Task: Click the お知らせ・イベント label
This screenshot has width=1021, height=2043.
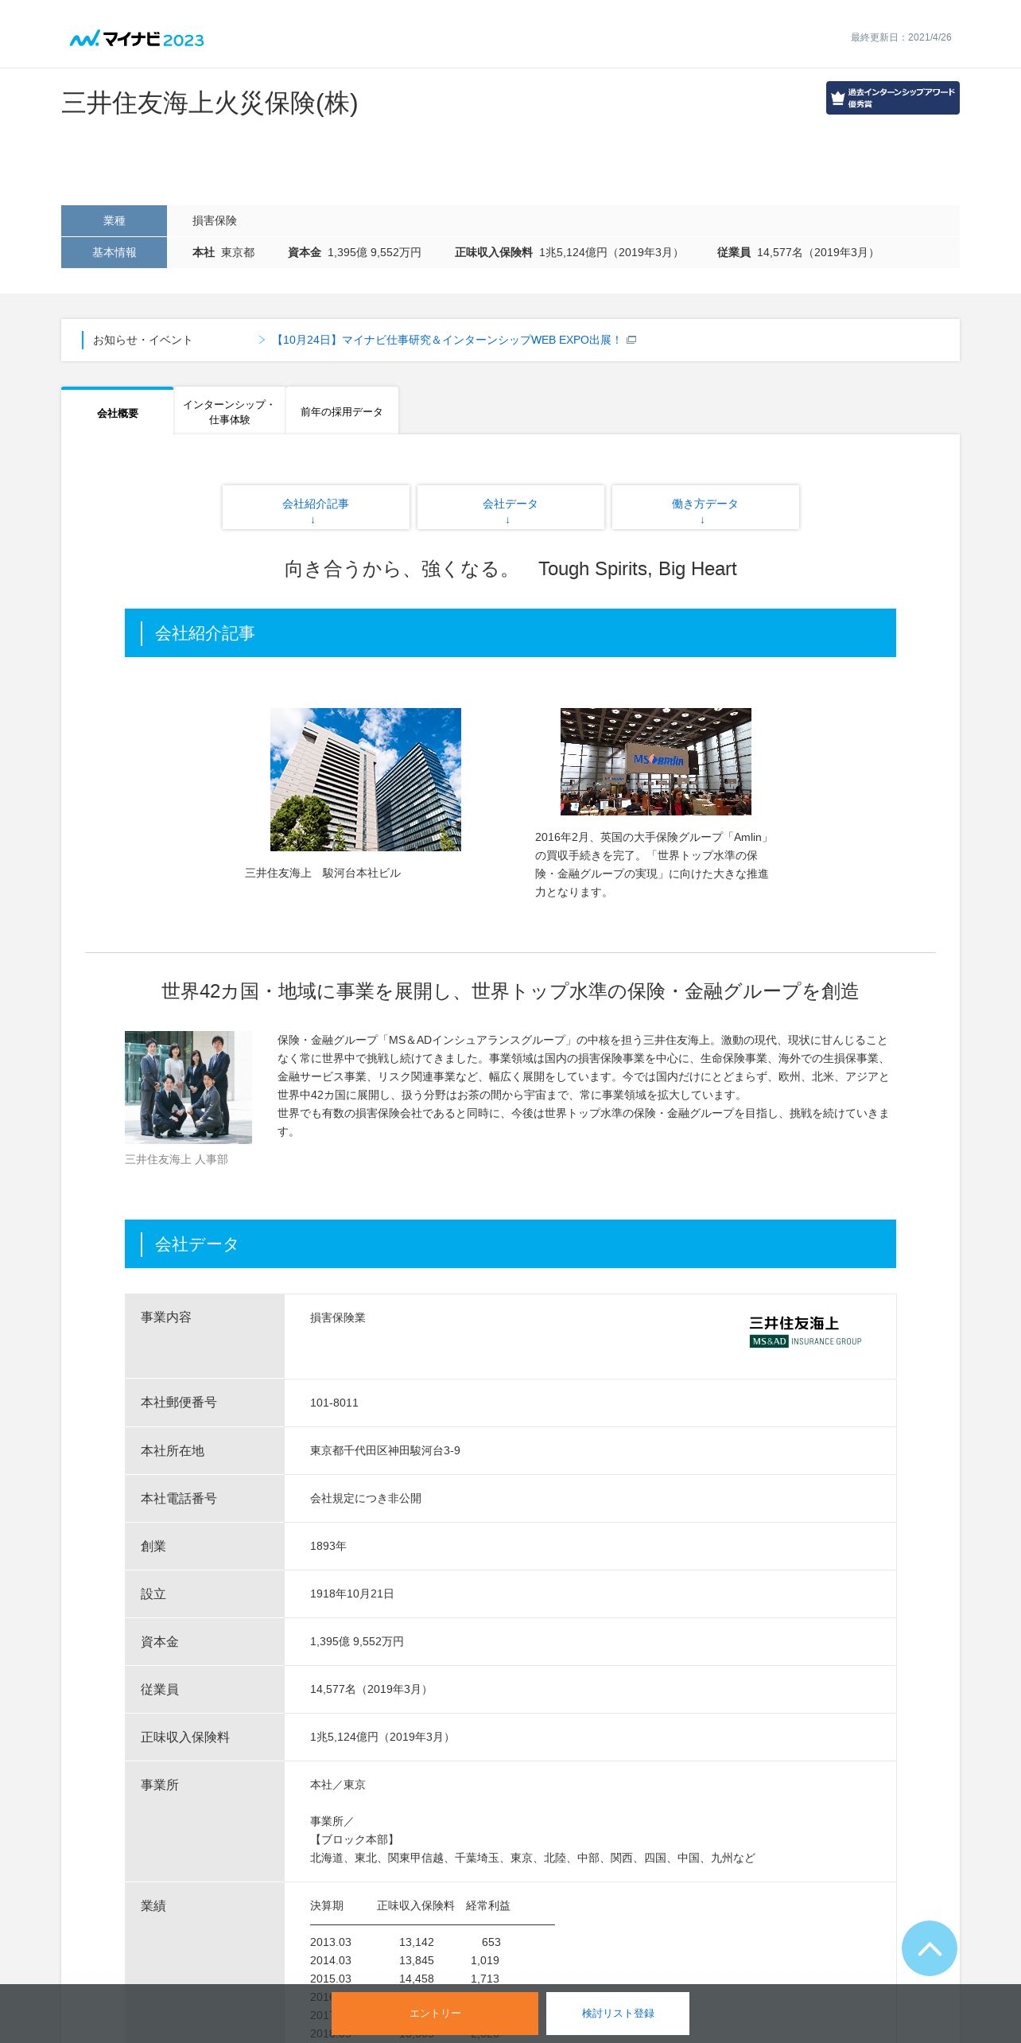Action: pyautogui.click(x=143, y=340)
